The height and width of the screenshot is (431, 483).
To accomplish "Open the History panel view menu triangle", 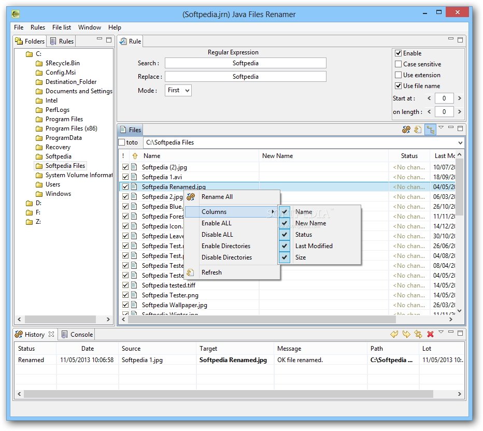I will 441,332.
